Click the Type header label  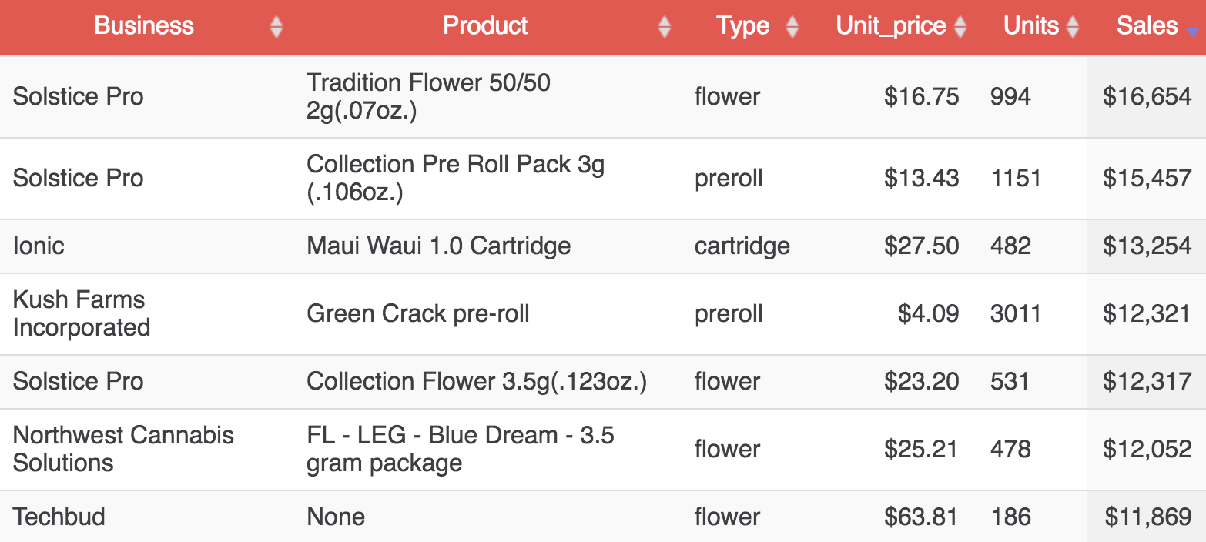pyautogui.click(x=743, y=26)
